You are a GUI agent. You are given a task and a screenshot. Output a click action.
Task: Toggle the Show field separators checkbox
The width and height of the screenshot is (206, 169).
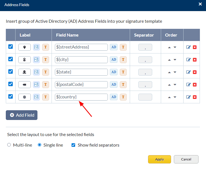[x=73, y=145]
